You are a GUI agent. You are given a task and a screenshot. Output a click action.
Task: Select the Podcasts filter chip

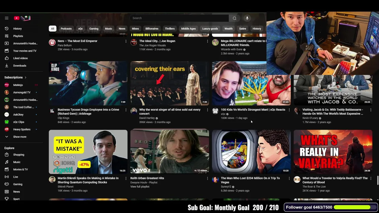[x=66, y=29]
